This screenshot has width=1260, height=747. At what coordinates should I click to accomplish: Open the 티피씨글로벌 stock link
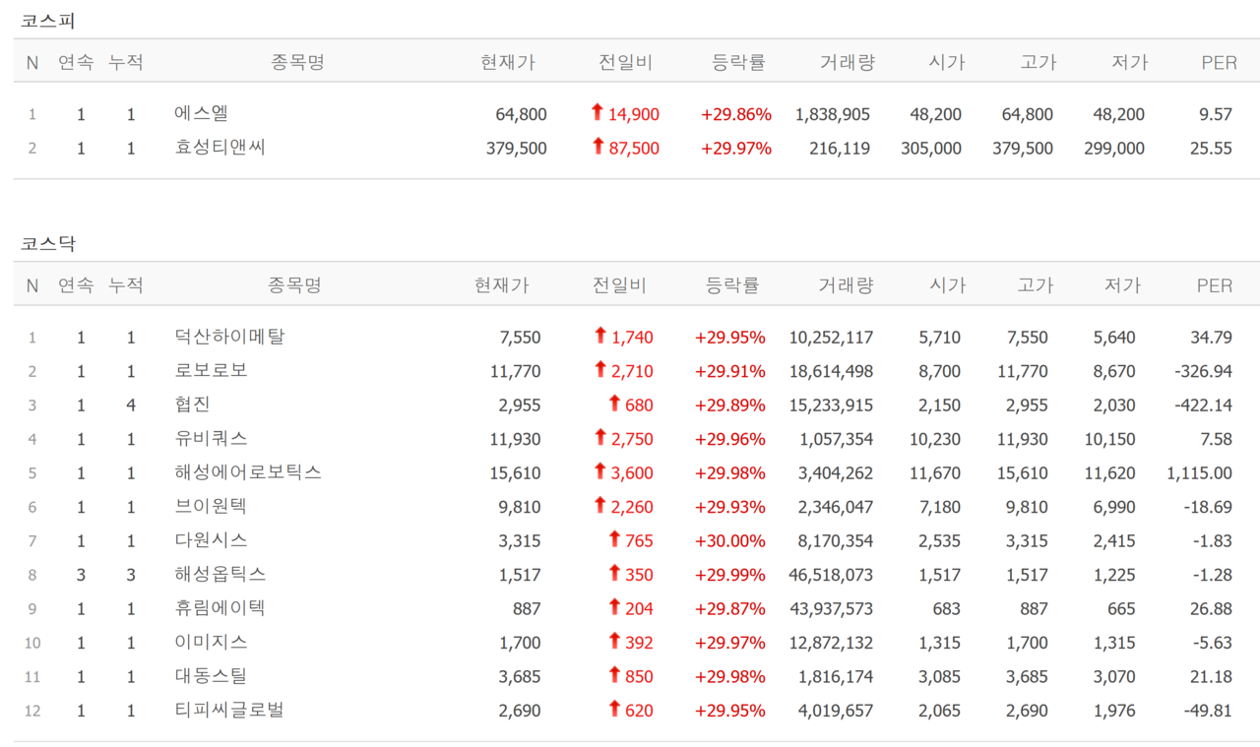229,711
